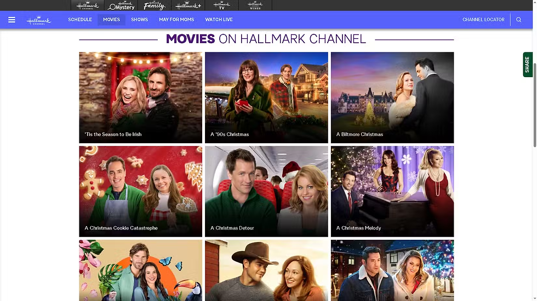The image size is (537, 301).
Task: Switch to Hallmark TV network logo
Action: [x=221, y=5]
